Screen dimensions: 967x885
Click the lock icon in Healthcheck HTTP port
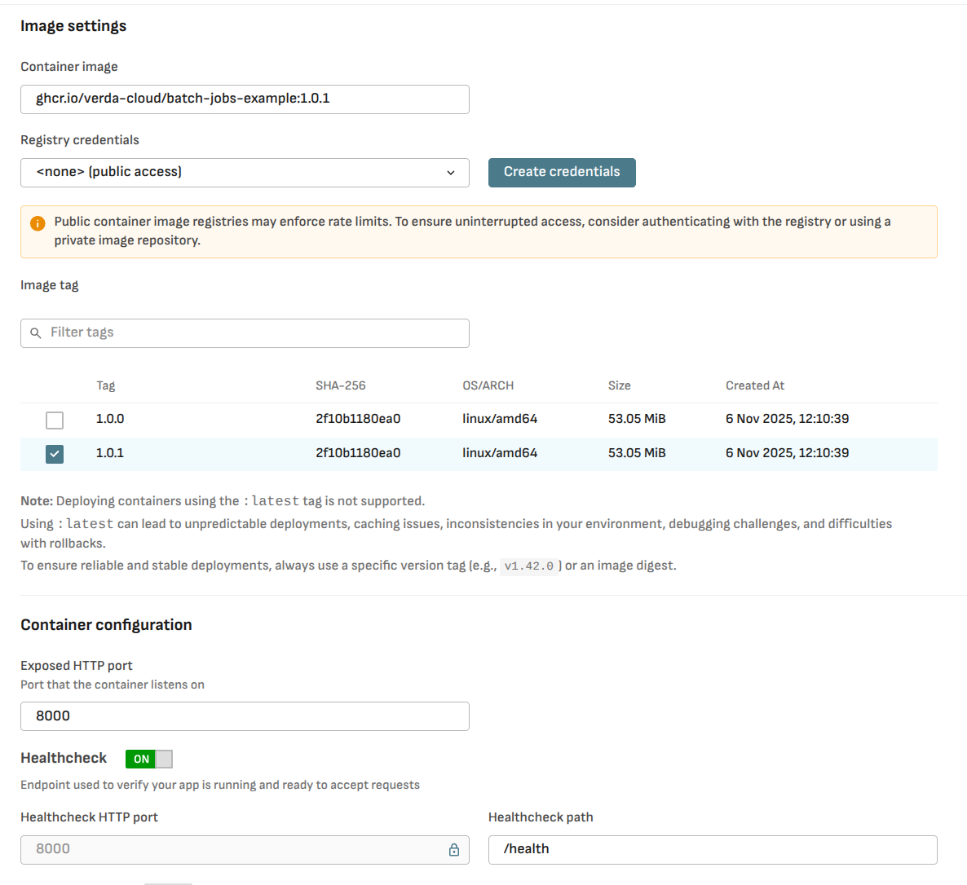(x=454, y=850)
